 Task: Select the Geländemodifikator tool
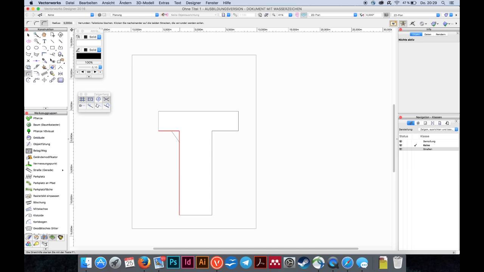pyautogui.click(x=45, y=157)
